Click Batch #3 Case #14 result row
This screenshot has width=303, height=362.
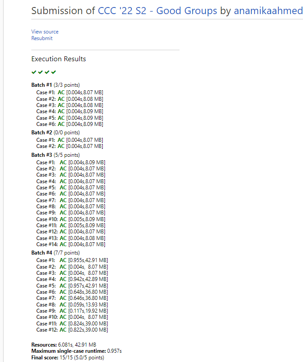click(71, 244)
